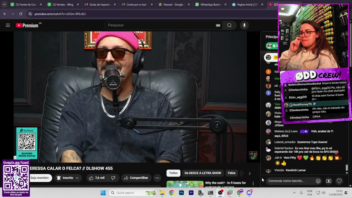Open File Explorer from taskbar
352x198 pixels.
point(162,193)
